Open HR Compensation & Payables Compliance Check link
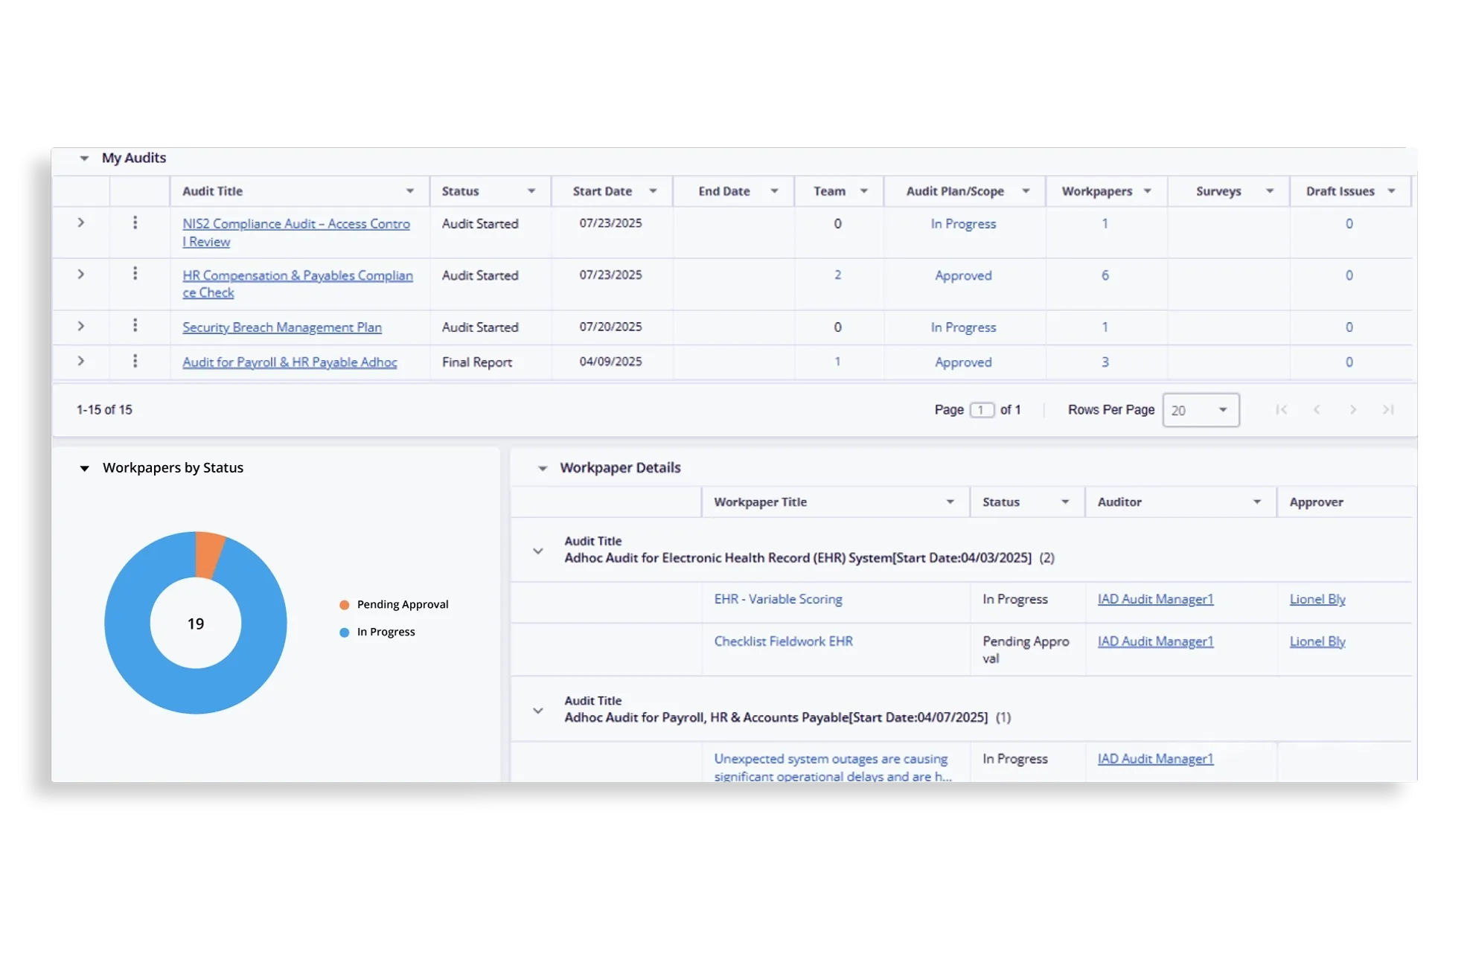Image resolution: width=1470 pixels, height=977 pixels. [x=298, y=284]
